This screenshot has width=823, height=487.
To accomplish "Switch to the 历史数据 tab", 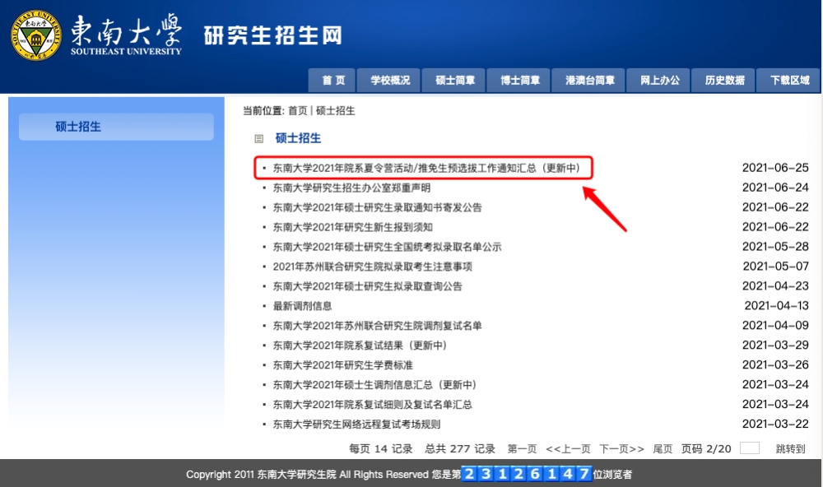I will coord(723,81).
